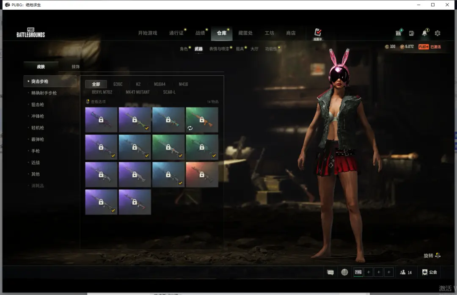Switch to the 载具 sub-tab
The image size is (457, 295).
click(x=240, y=49)
